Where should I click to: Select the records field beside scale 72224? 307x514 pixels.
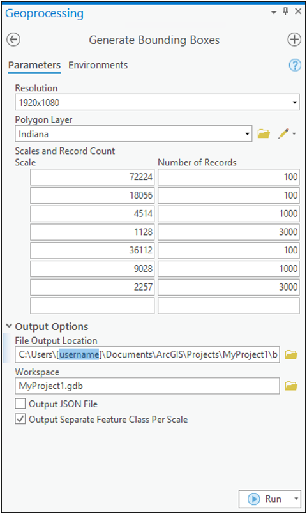click(x=228, y=177)
